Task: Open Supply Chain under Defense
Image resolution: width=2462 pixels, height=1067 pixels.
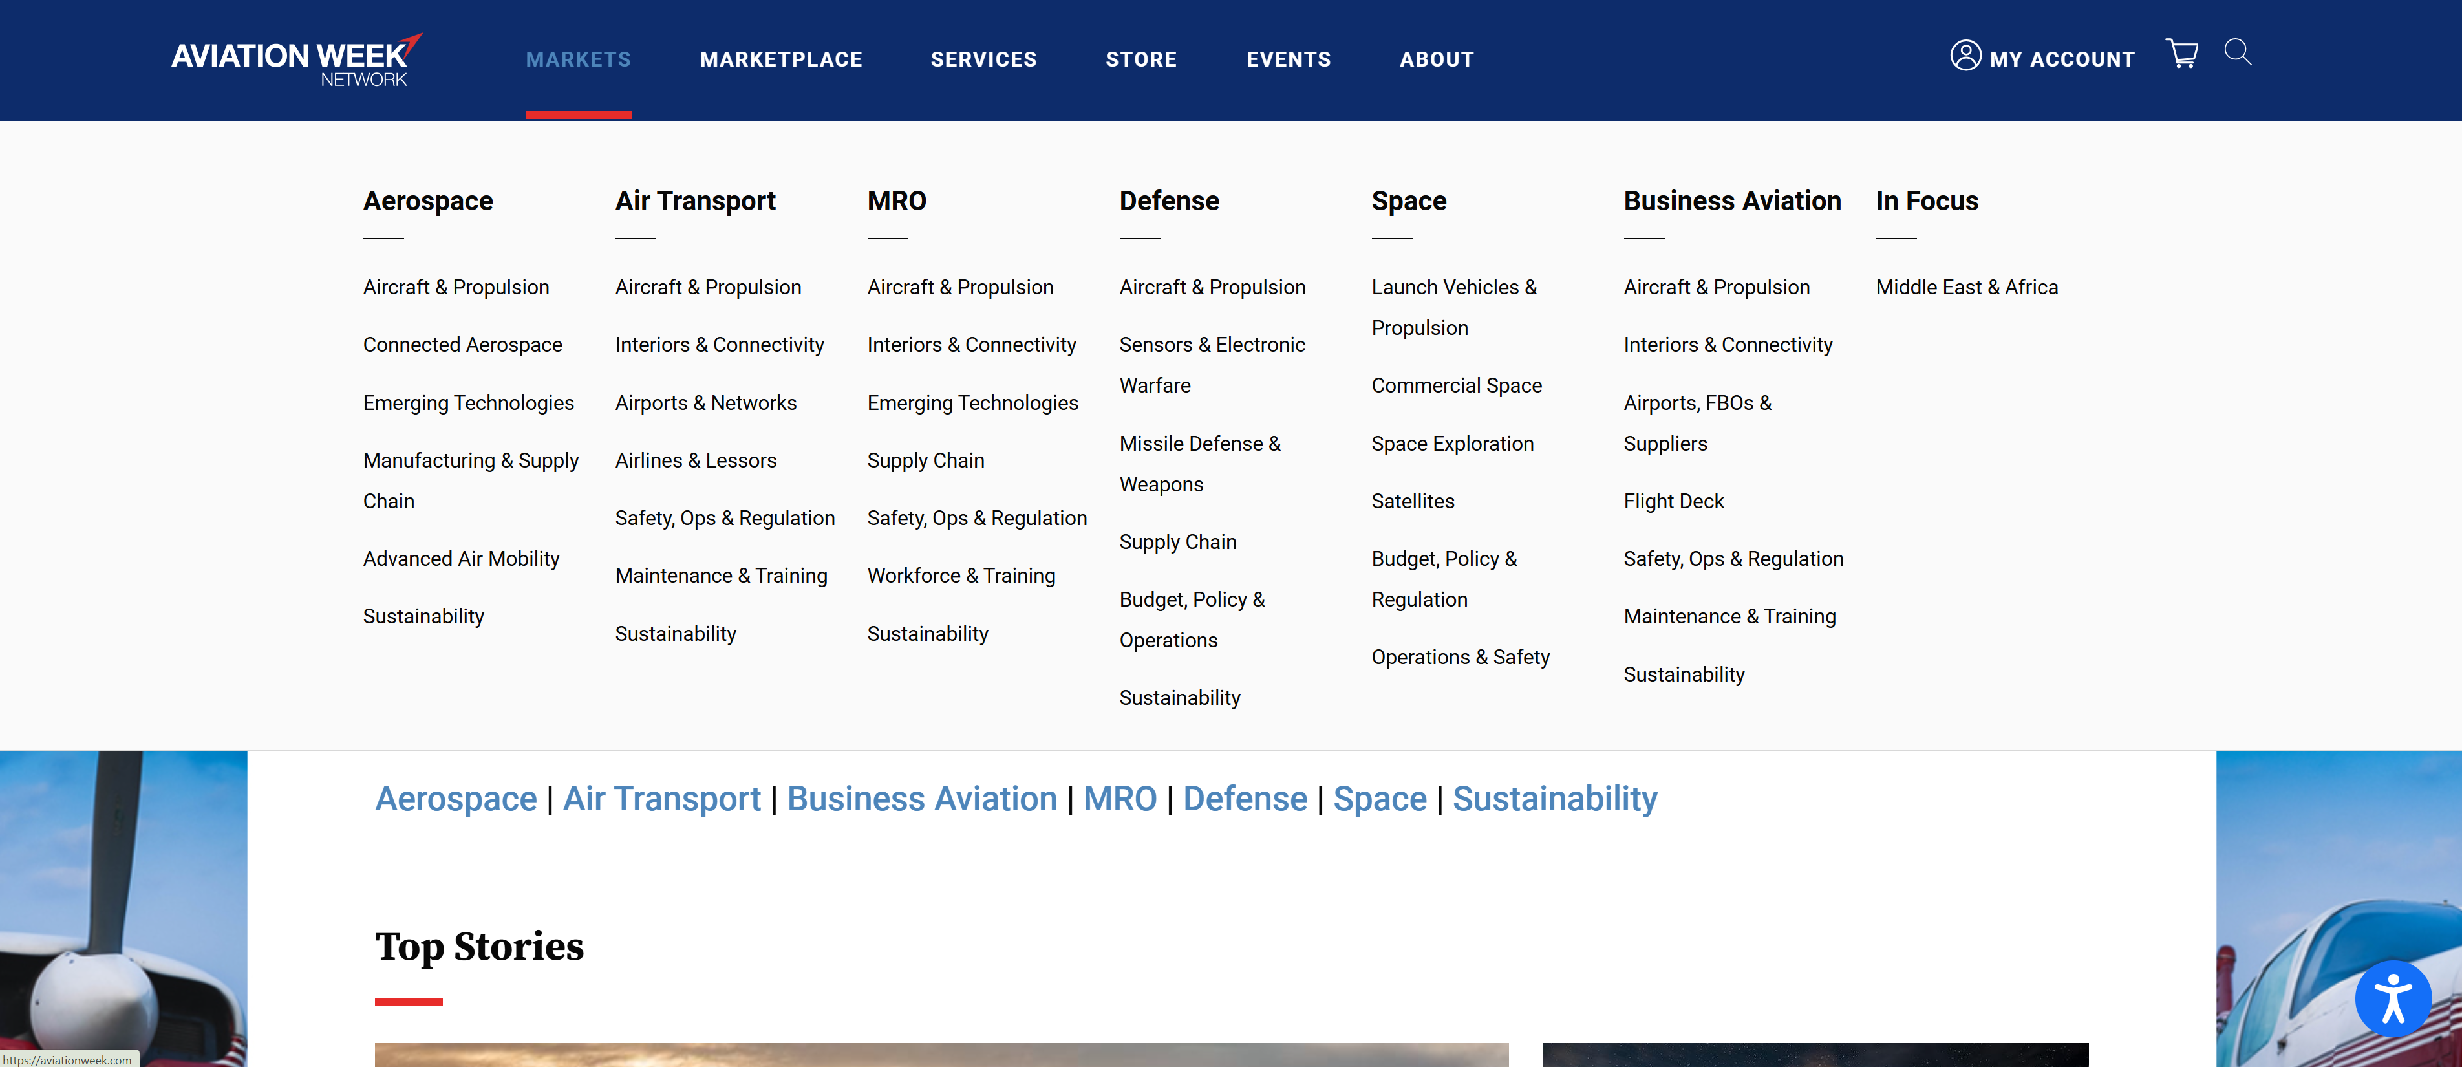Action: (x=1177, y=542)
